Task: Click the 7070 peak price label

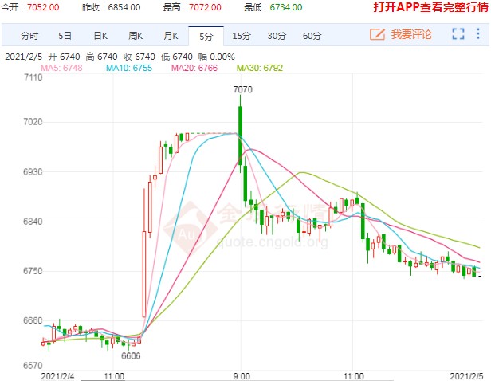Action: coord(242,90)
